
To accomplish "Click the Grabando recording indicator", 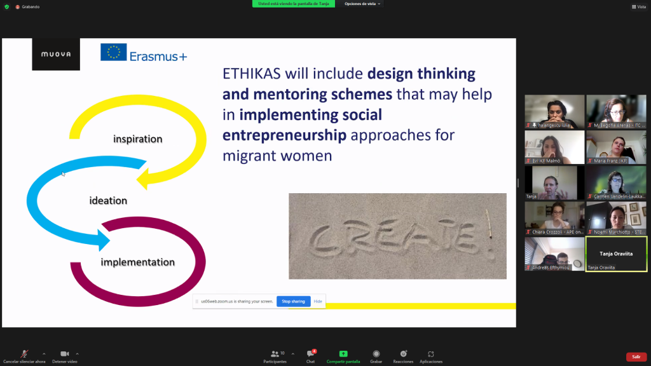I will tap(27, 6).
